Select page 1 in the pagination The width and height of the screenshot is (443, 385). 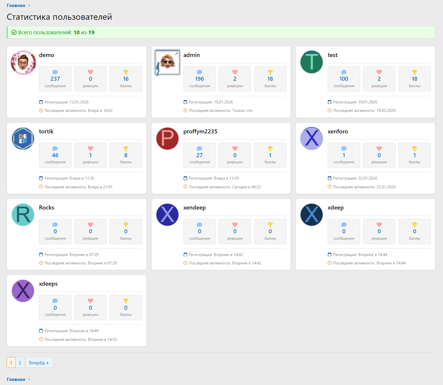tap(11, 363)
